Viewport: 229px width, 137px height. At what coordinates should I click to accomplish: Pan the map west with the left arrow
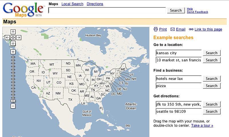(7, 38)
